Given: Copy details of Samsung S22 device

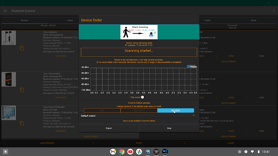Looking at the screenshot, I should click(x=22, y=90).
